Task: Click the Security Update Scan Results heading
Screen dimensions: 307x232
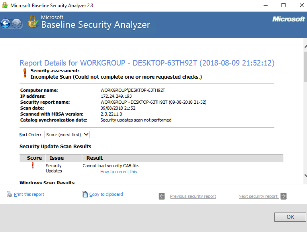Action: 55,147
